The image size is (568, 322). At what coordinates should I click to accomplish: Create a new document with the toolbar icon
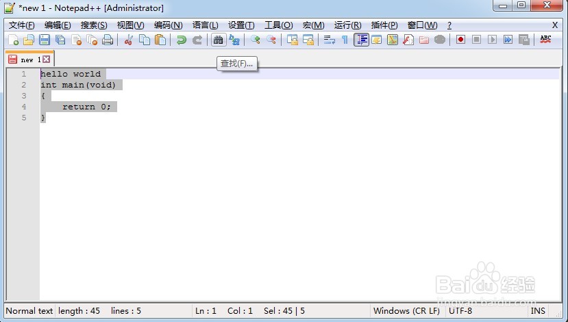[13, 40]
